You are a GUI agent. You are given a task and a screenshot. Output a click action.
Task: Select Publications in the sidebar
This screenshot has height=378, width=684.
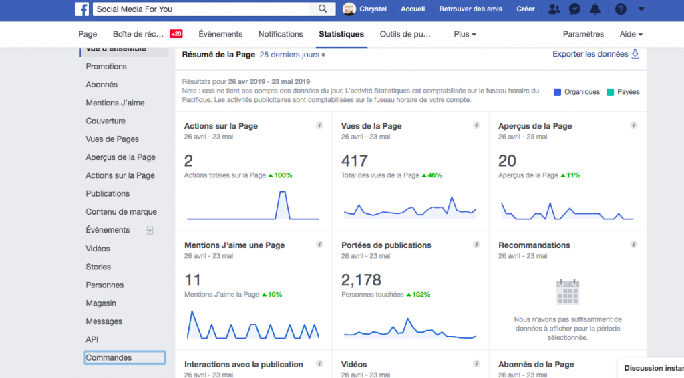(108, 193)
